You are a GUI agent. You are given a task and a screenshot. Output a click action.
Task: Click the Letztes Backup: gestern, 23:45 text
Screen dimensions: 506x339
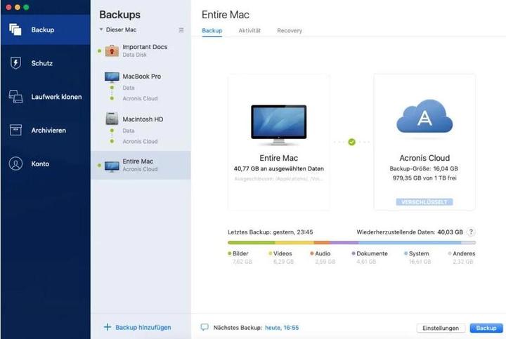[x=270, y=232]
